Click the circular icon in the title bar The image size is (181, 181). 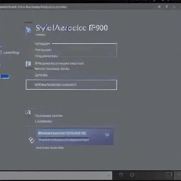click(159, 7)
